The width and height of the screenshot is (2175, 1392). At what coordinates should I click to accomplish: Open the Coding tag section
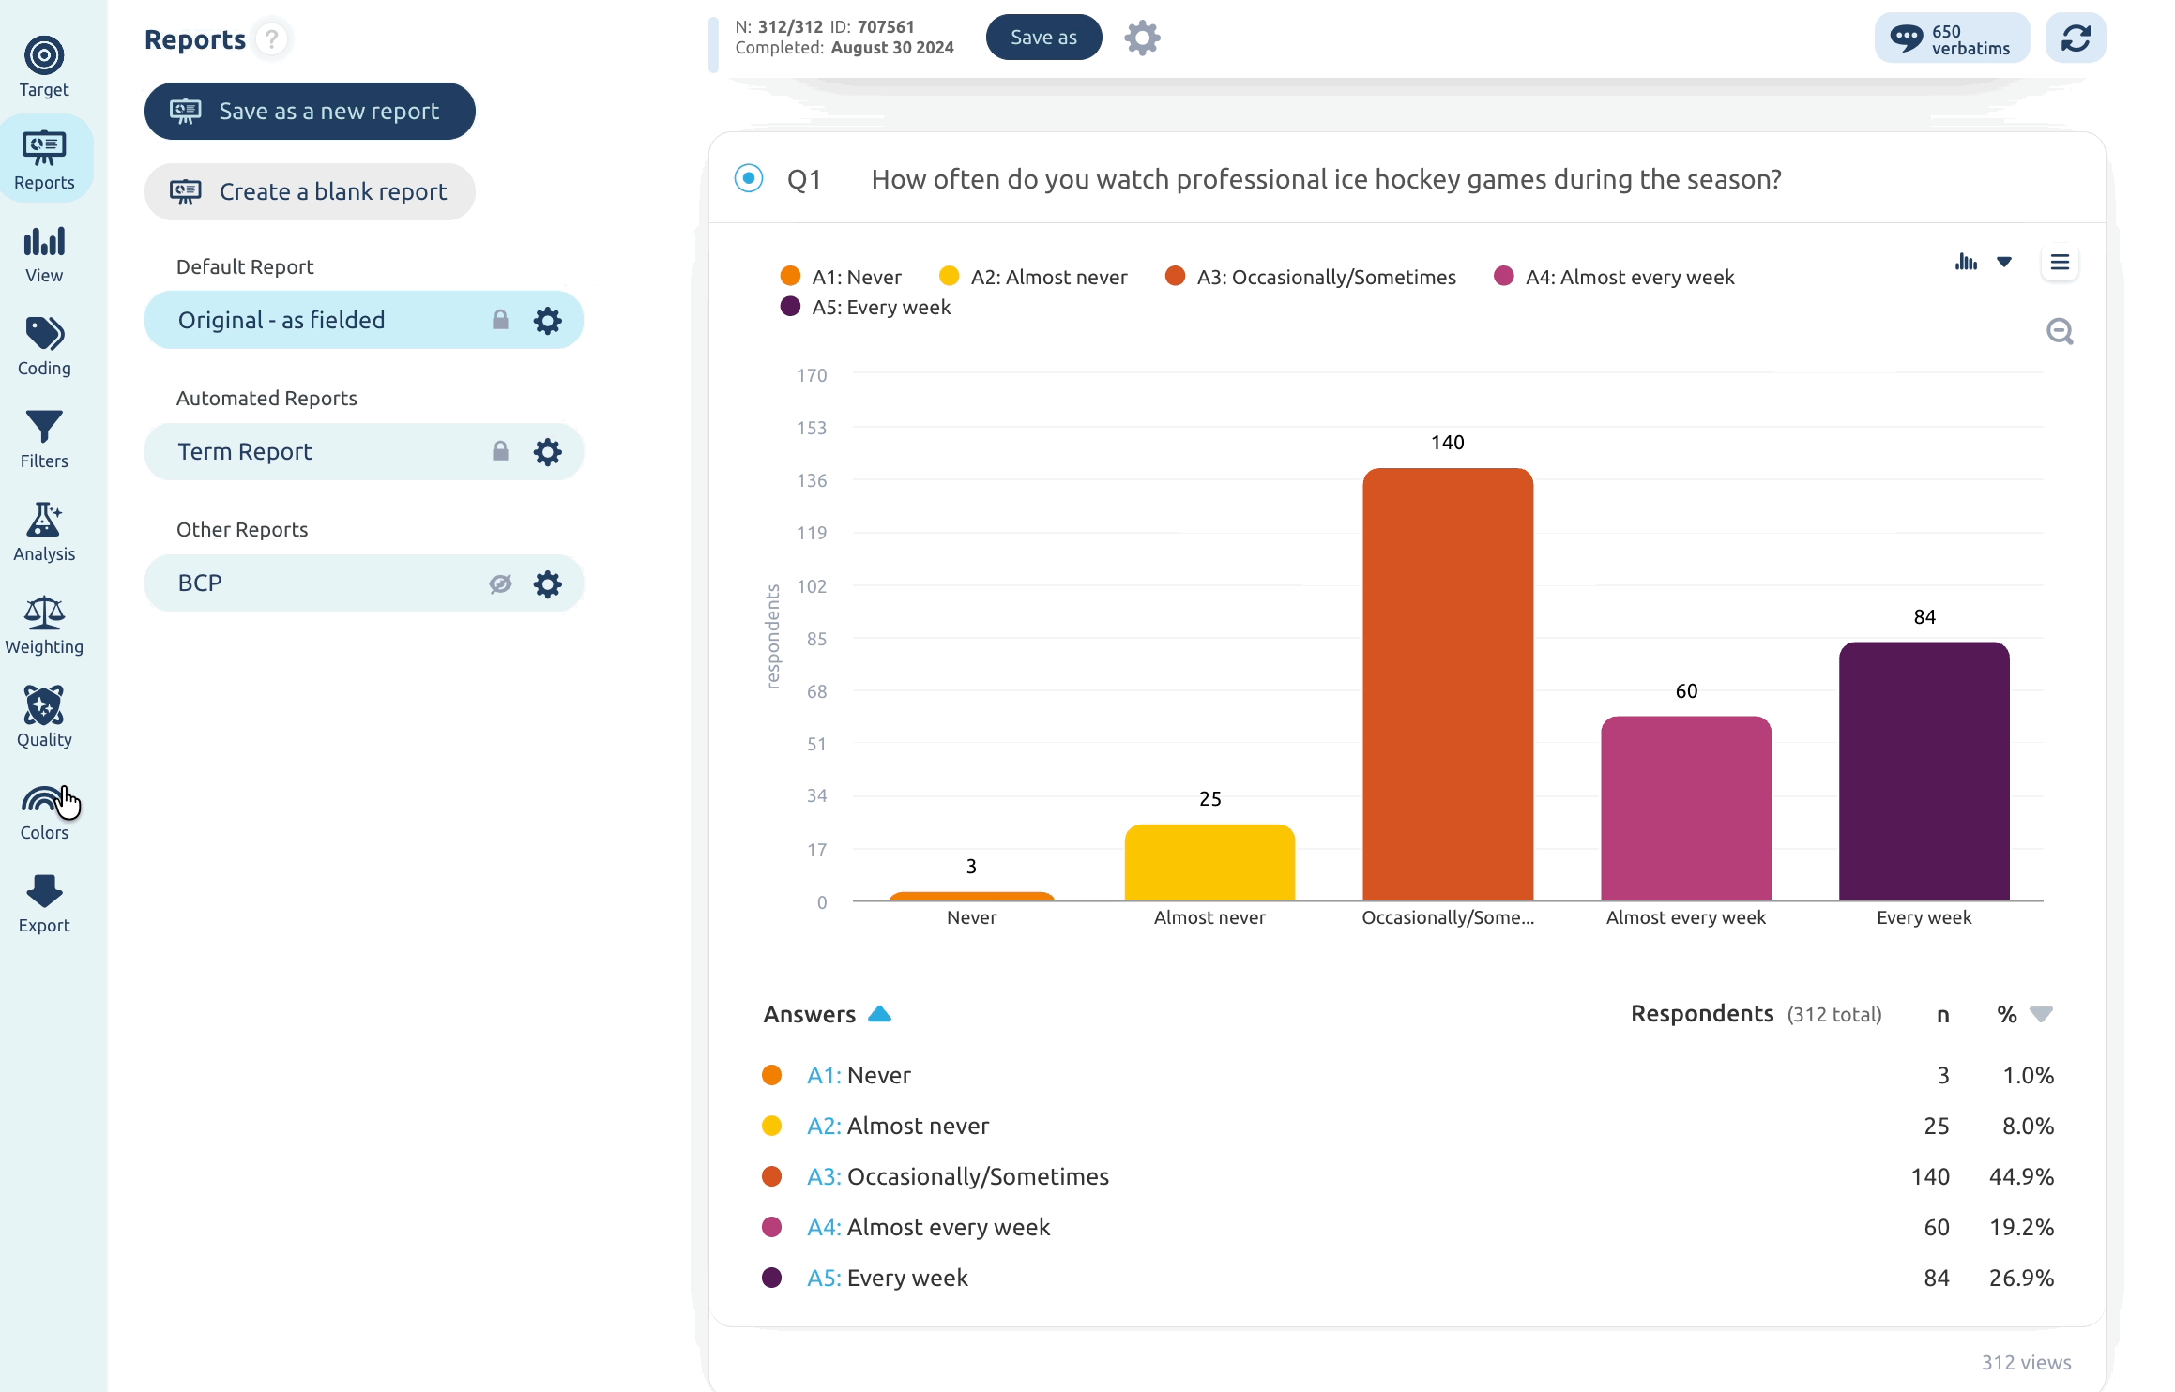44,346
